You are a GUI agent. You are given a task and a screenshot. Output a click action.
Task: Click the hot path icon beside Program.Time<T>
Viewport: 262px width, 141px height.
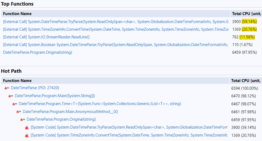point(15,104)
